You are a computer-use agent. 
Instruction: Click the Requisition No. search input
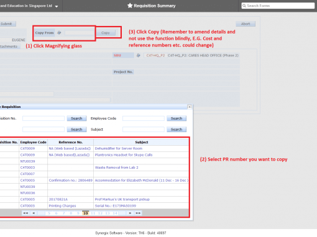pyautogui.click(x=44, y=118)
